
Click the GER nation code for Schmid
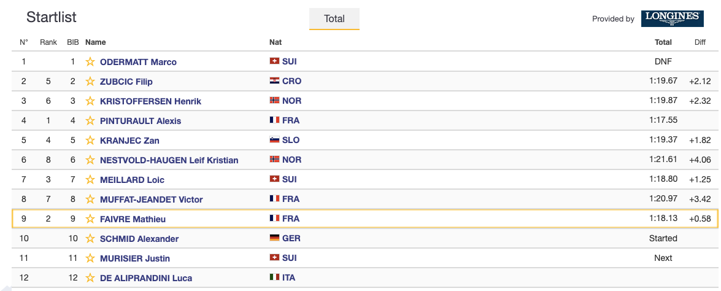tap(291, 238)
